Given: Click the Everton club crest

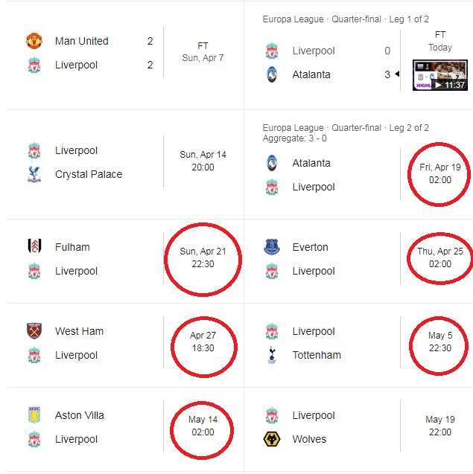Looking at the screenshot, I should click(272, 247).
